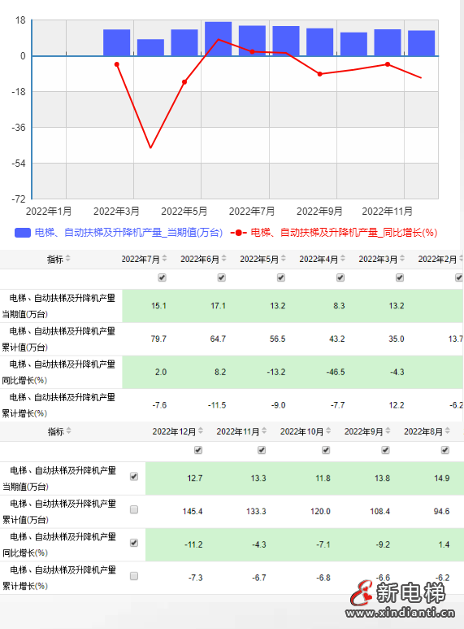This screenshot has width=464, height=629.
Task: Select the 14.9 cell under 2022年8月
Action: pyautogui.click(x=441, y=478)
